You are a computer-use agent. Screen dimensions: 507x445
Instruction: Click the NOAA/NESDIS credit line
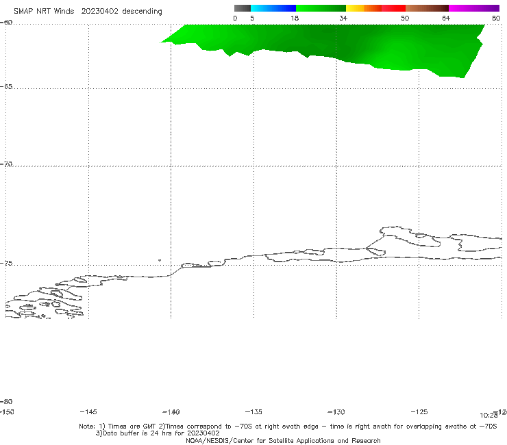[283, 440]
